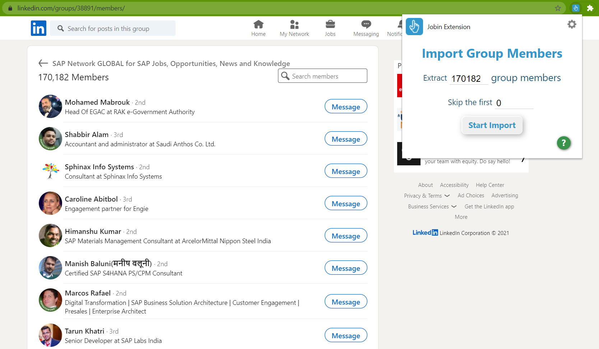The height and width of the screenshot is (349, 599).
Task: Open the Advertising footer link
Action: pyautogui.click(x=505, y=195)
